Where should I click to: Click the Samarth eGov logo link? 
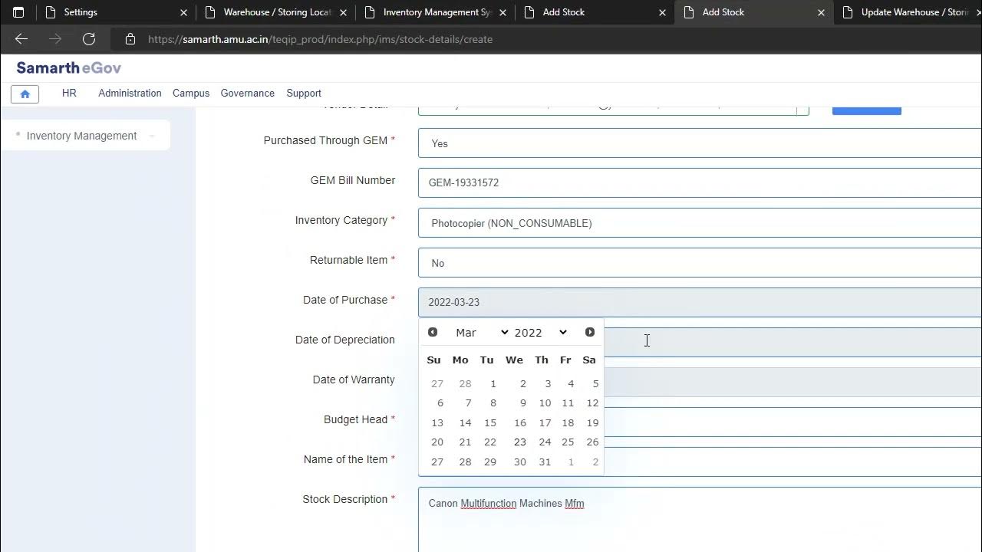[x=69, y=67]
